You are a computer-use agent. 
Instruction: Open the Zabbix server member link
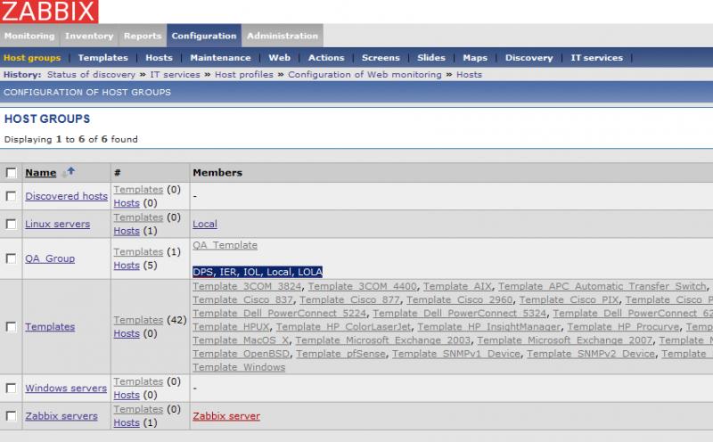point(226,415)
